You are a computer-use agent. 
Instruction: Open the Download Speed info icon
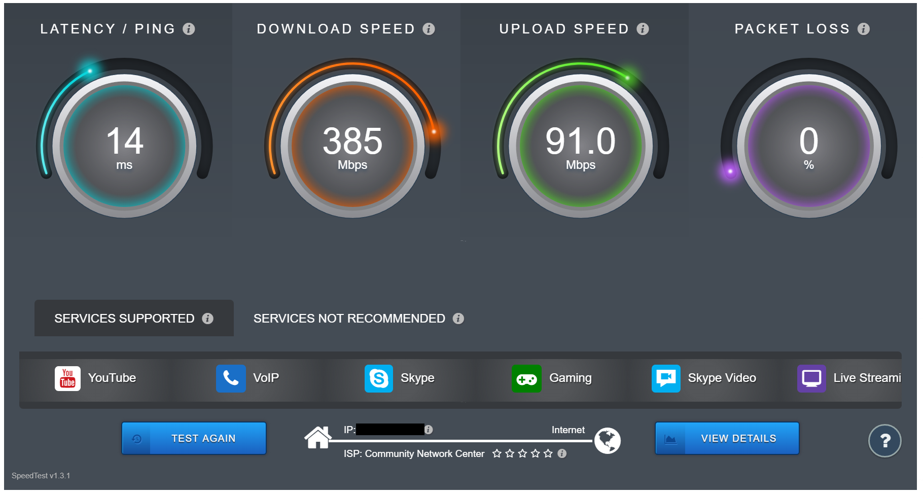429,29
